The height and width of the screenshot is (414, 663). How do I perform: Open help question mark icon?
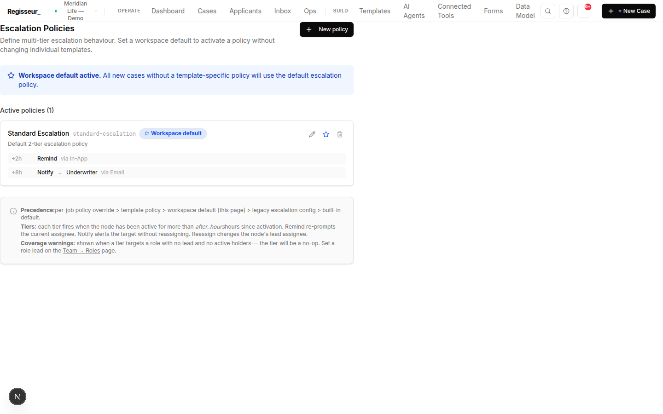pos(566,11)
